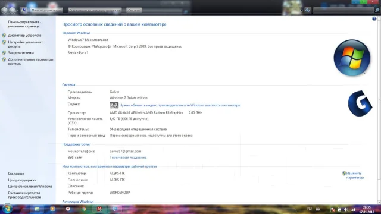Click Изменить параметры link

click(x=355, y=175)
